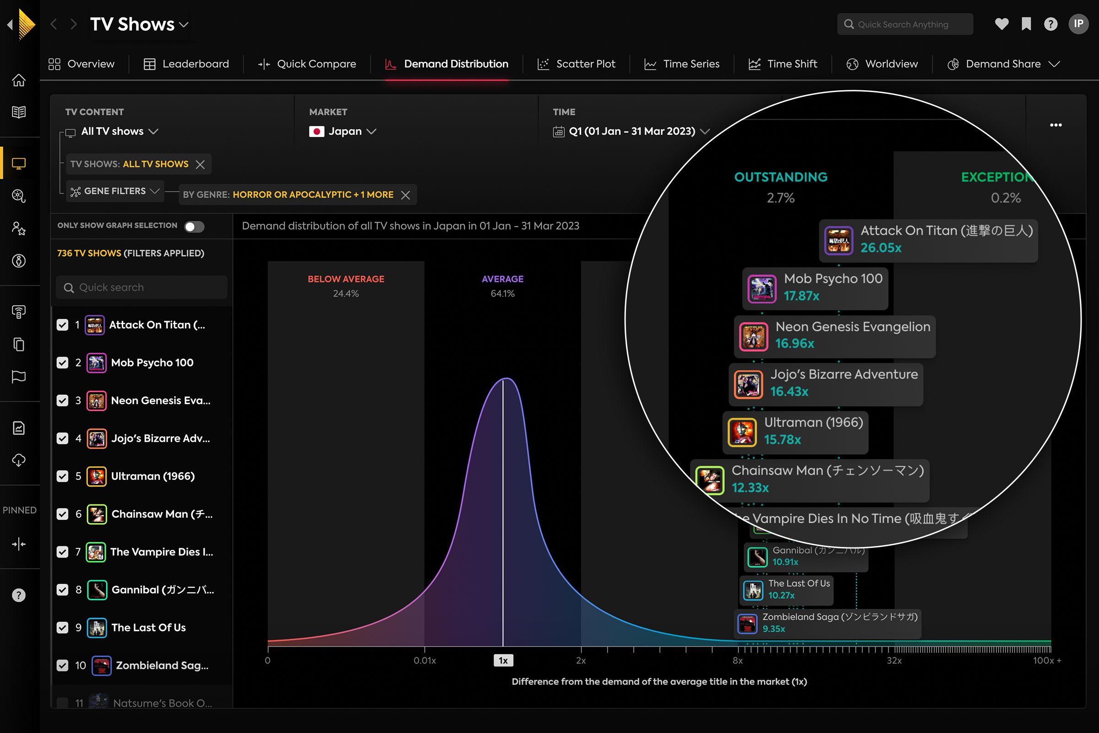The image size is (1099, 733).
Task: Click the flag sidebar icon
Action: coord(19,377)
